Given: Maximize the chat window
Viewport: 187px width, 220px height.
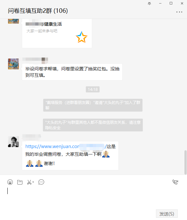Looking at the screenshot, I should 171,4.
